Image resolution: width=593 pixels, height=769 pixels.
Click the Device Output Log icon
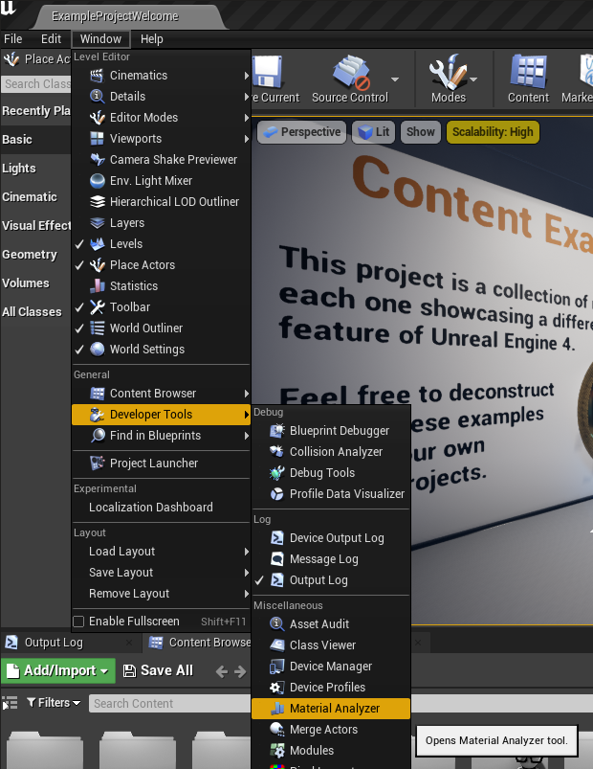(277, 538)
